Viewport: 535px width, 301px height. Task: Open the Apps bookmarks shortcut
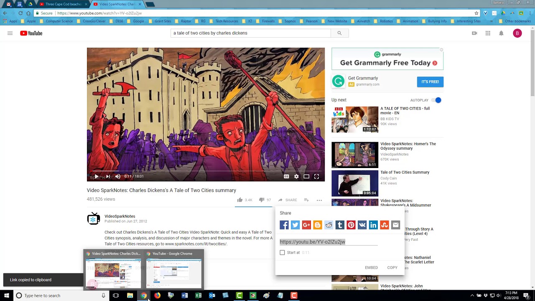10,21
